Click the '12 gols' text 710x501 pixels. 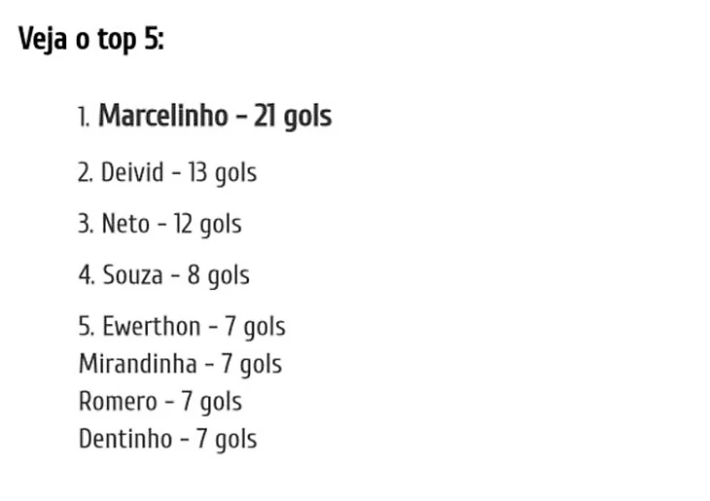point(207,225)
